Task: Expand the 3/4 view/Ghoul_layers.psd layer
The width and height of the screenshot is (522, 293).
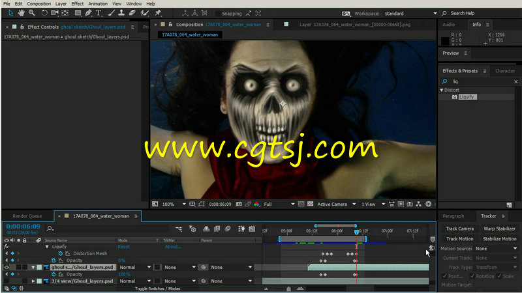Action: 33,281
